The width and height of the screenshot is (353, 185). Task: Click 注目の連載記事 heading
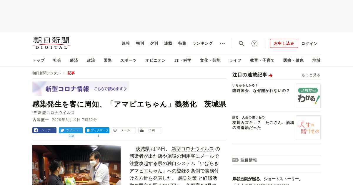click(250, 75)
